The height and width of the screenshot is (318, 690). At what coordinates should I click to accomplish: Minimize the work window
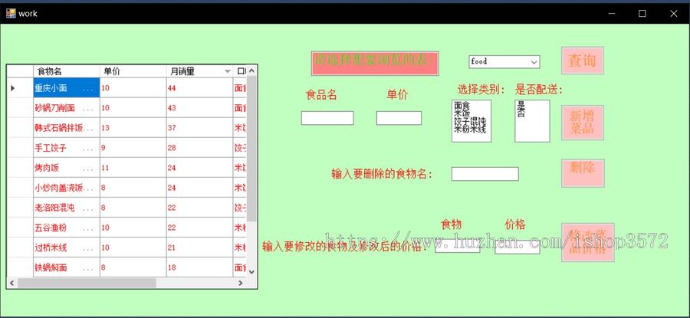[x=611, y=14]
